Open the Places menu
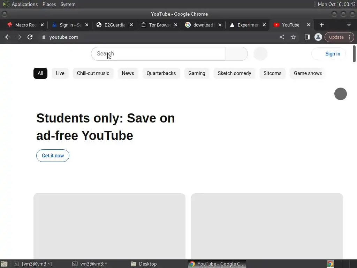357x268 pixels. [49, 4]
